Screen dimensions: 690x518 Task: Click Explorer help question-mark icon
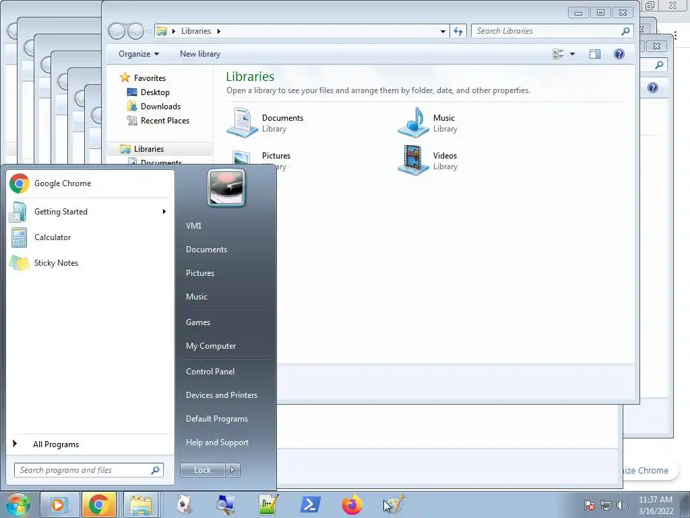tap(619, 54)
